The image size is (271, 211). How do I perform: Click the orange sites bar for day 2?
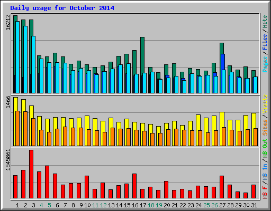[25, 129]
